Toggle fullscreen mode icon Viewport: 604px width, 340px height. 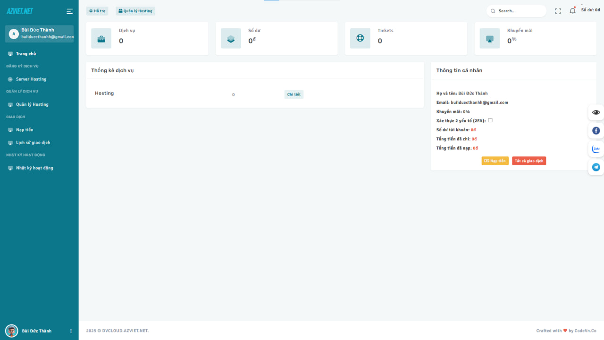point(558,11)
